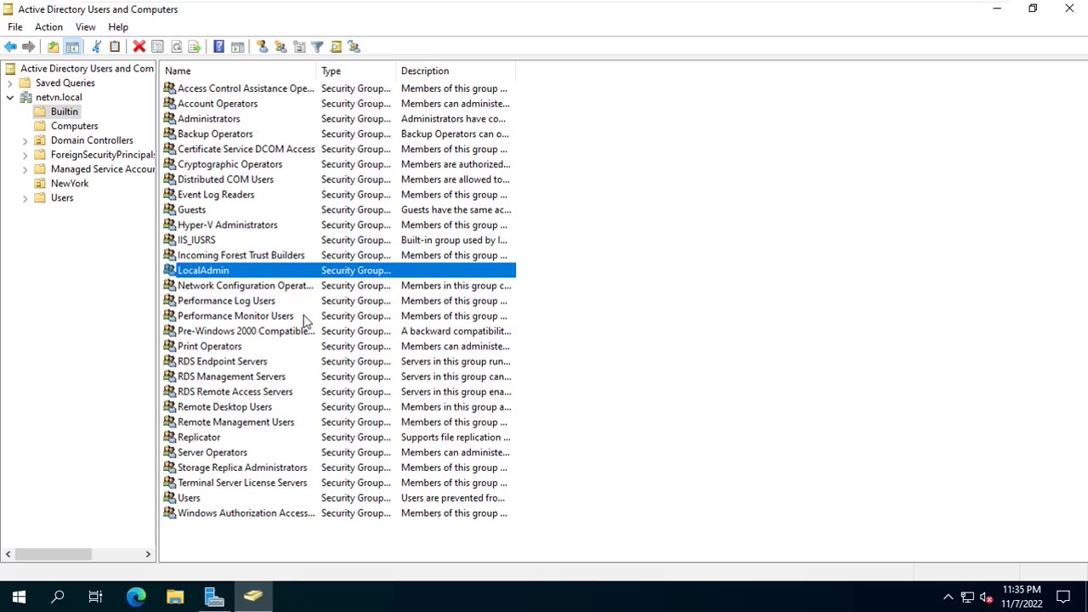Viewport: 1088px width, 612px height.
Task: Launch Microsoft Edge from taskbar
Action: point(136,597)
